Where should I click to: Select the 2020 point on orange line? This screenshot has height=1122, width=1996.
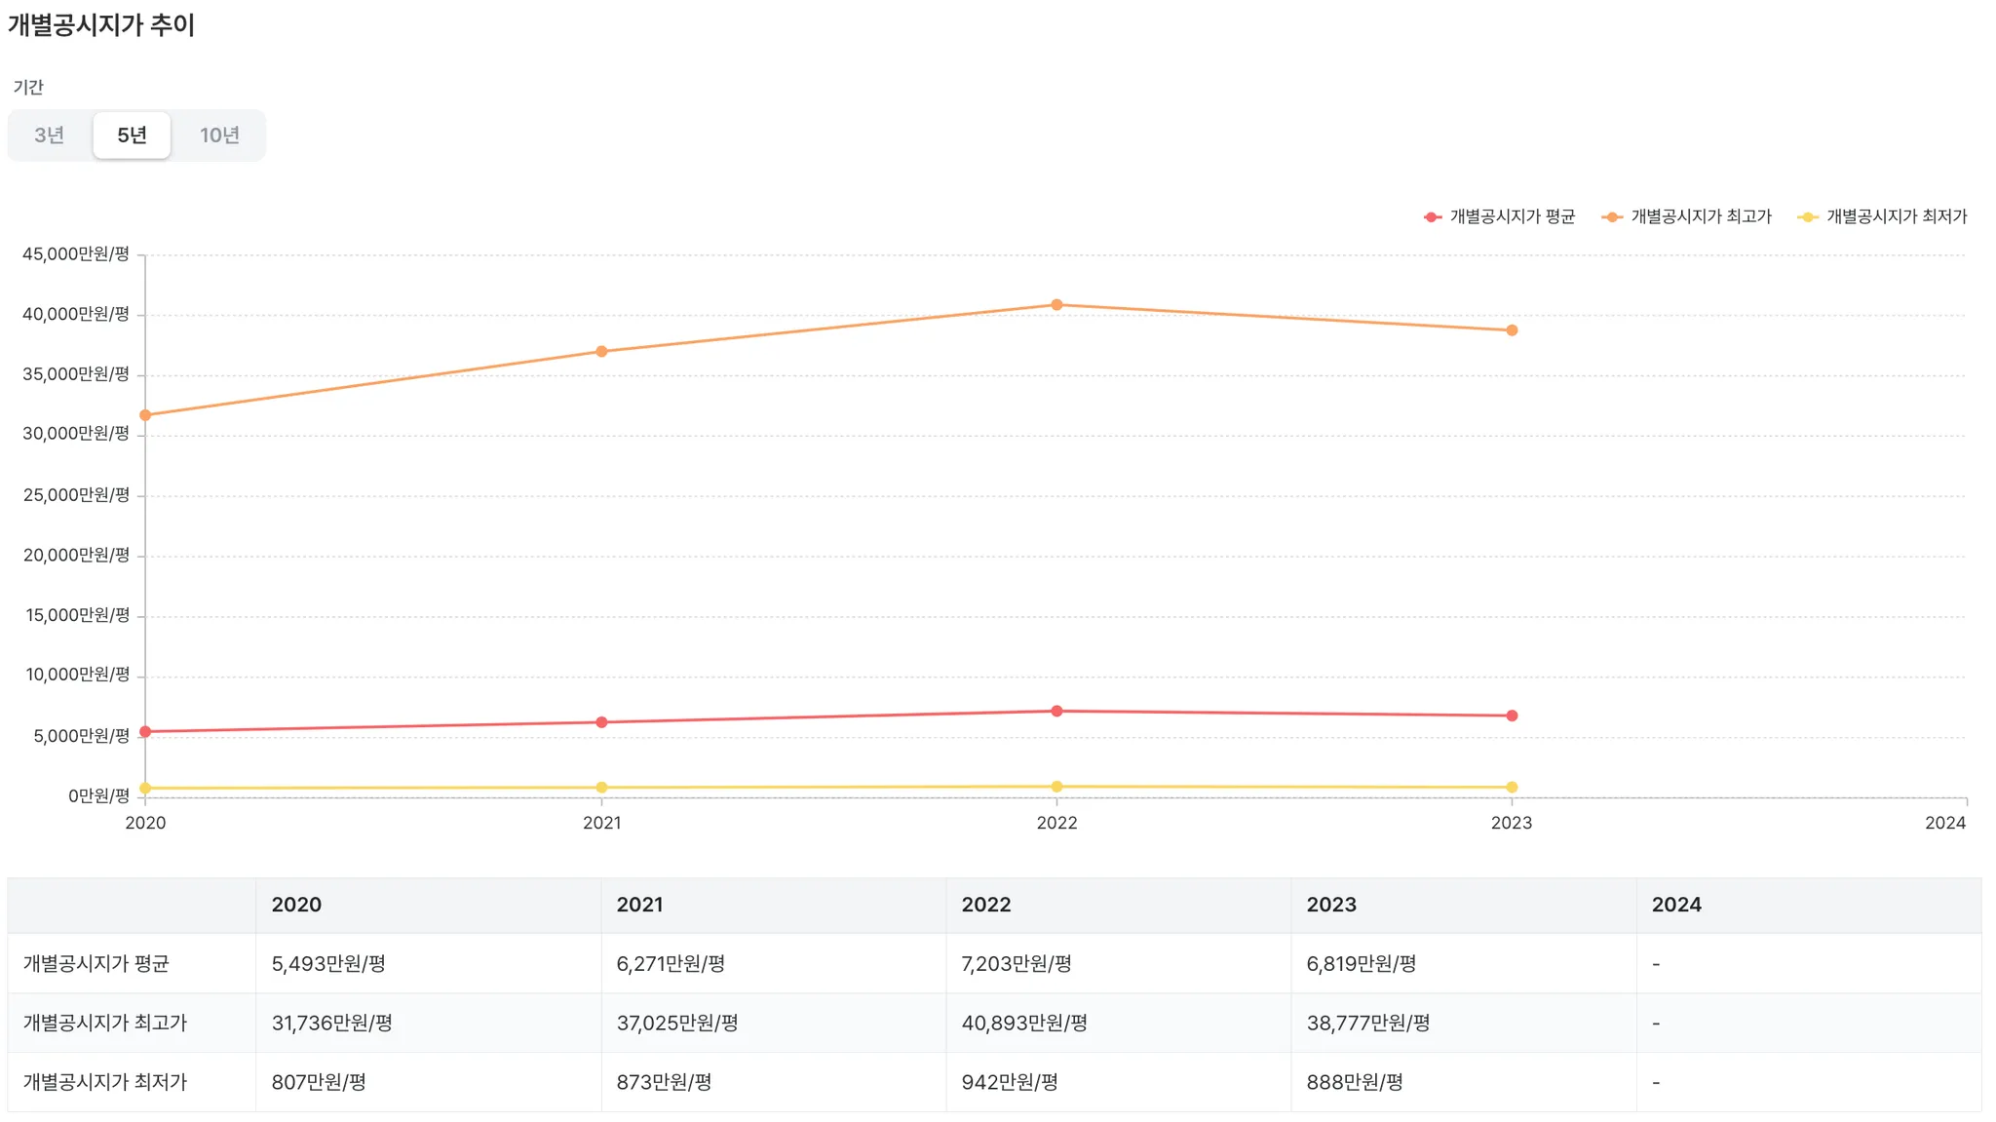tap(145, 415)
